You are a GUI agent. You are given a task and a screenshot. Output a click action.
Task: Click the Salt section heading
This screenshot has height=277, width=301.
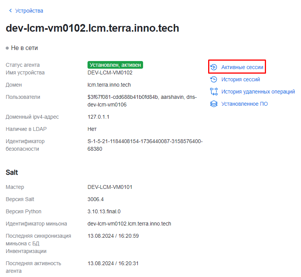(x=12, y=172)
